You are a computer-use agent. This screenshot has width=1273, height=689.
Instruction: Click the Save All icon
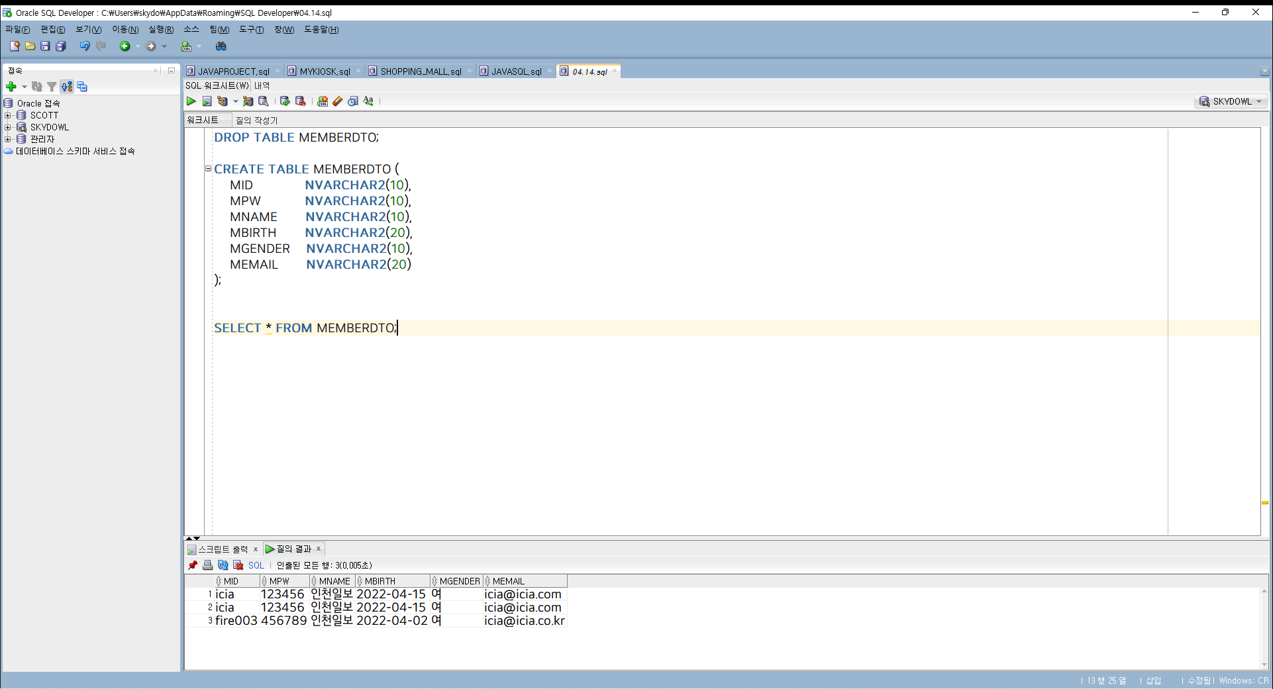click(x=61, y=46)
